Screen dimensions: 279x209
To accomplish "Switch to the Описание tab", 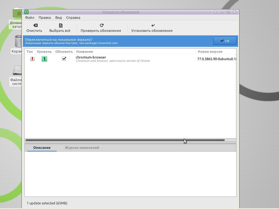I will (x=42, y=148).
